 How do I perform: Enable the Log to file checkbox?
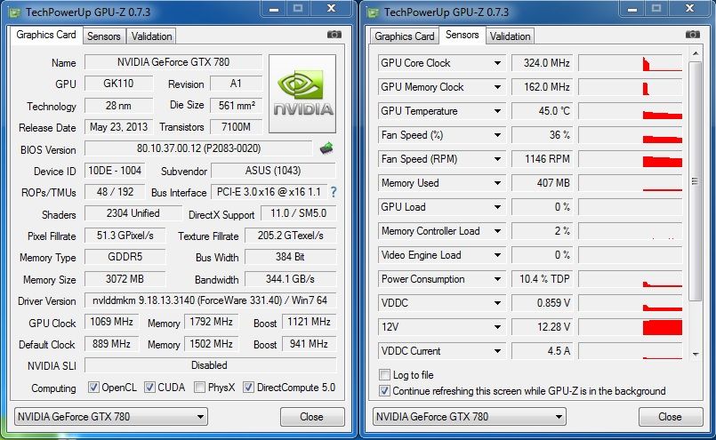tap(384, 375)
